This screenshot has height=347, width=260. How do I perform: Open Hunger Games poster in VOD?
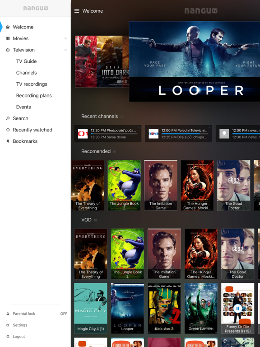pos(201,254)
